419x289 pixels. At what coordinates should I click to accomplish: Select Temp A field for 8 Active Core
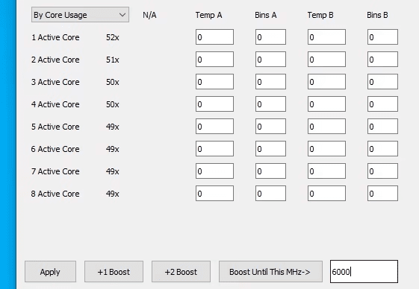click(x=214, y=194)
